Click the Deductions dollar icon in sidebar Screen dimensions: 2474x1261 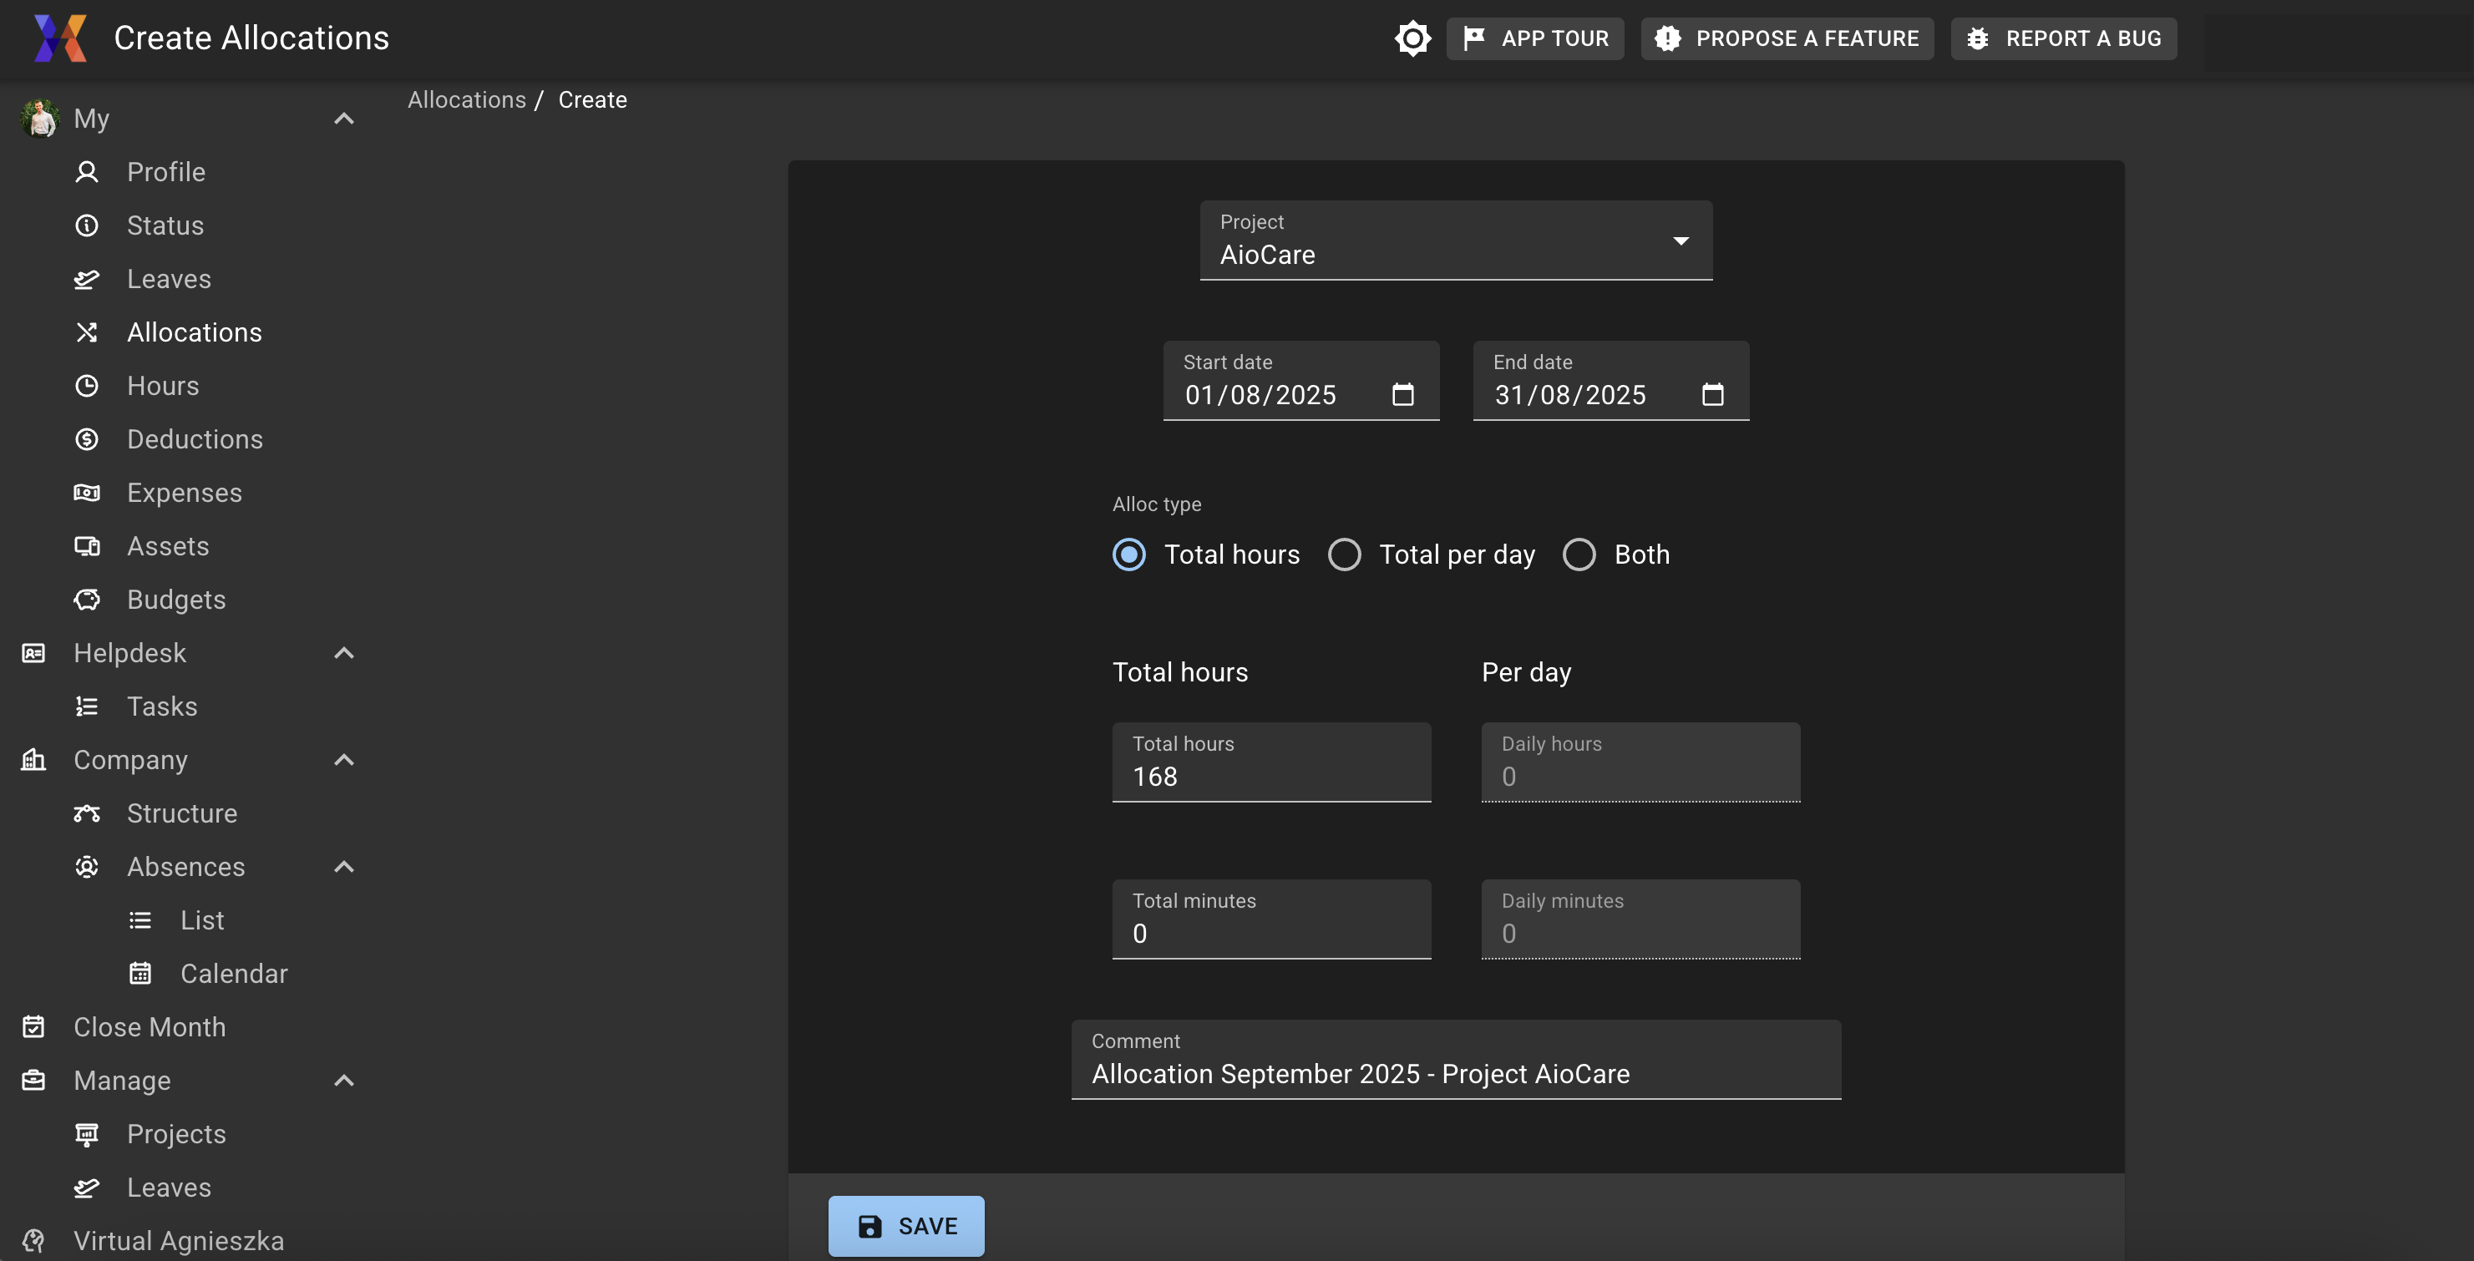pyautogui.click(x=86, y=440)
